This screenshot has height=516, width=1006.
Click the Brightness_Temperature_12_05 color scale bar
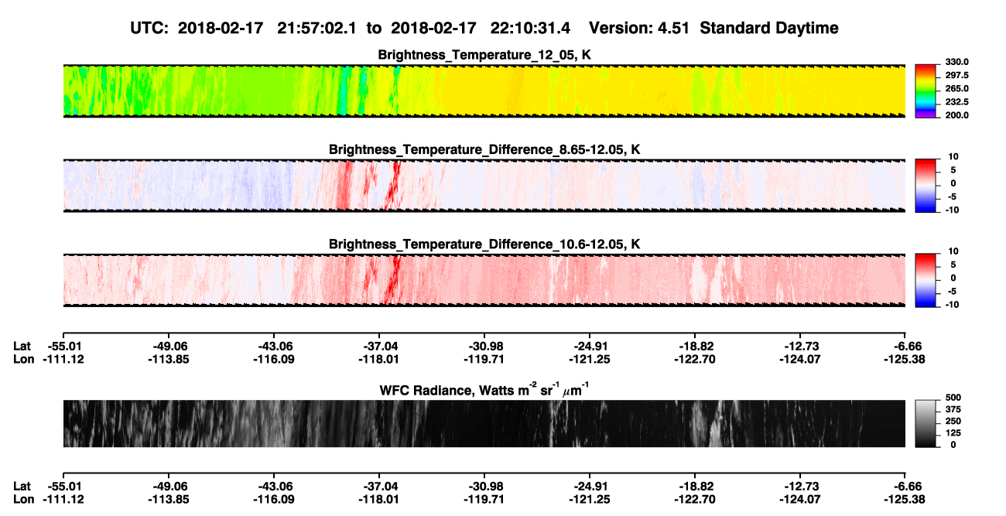pos(926,91)
